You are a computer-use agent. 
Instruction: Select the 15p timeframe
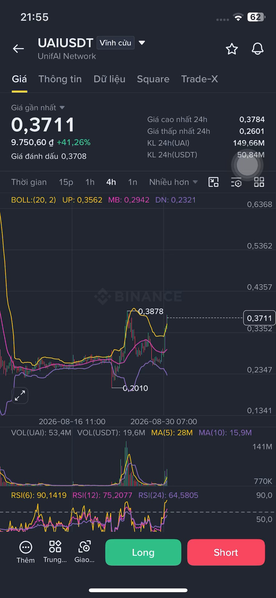coord(66,182)
